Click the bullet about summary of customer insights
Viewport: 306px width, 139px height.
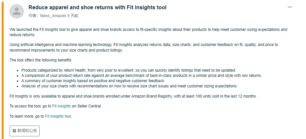(93, 81)
